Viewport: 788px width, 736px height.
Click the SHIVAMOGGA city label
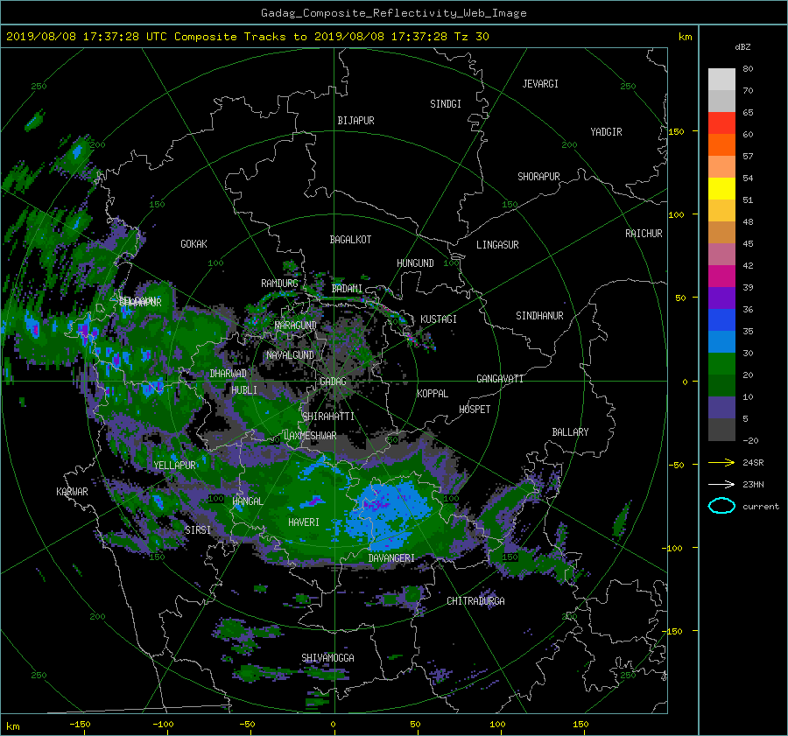pos(327,657)
